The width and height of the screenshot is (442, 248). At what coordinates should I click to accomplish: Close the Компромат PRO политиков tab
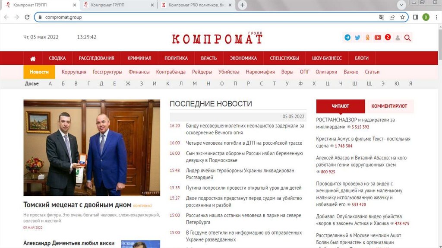[x=230, y=5]
